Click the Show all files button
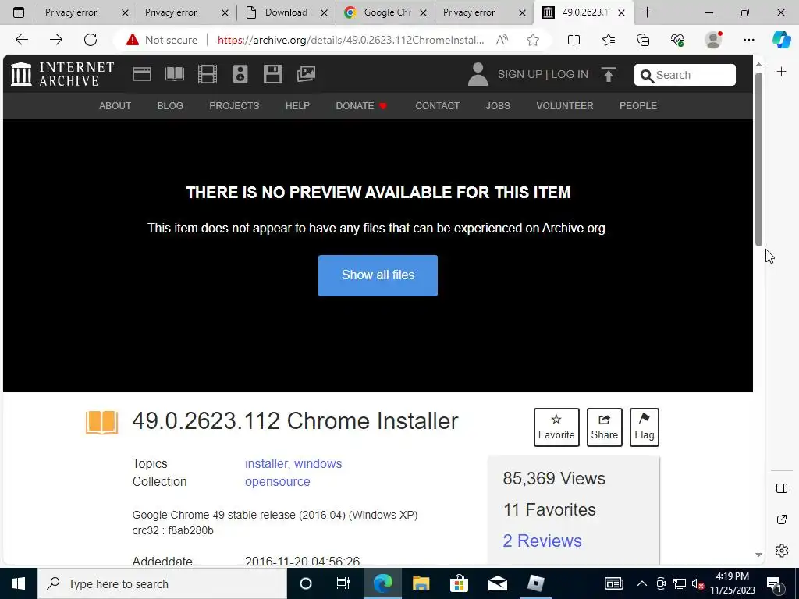The image size is (799, 599). [378, 275]
